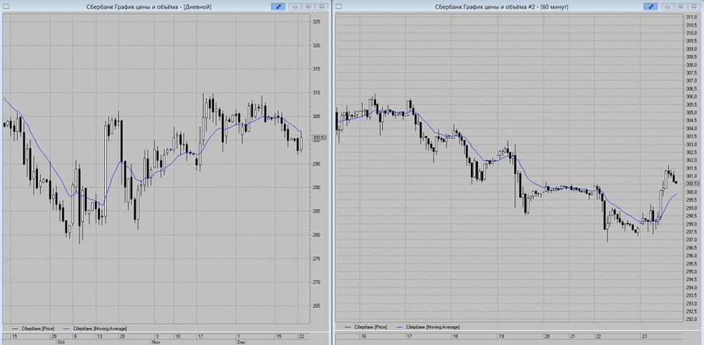Click the 303,0 price level on the 60 минут axis
Screen dimensions: 704x345
pyautogui.click(x=691, y=144)
